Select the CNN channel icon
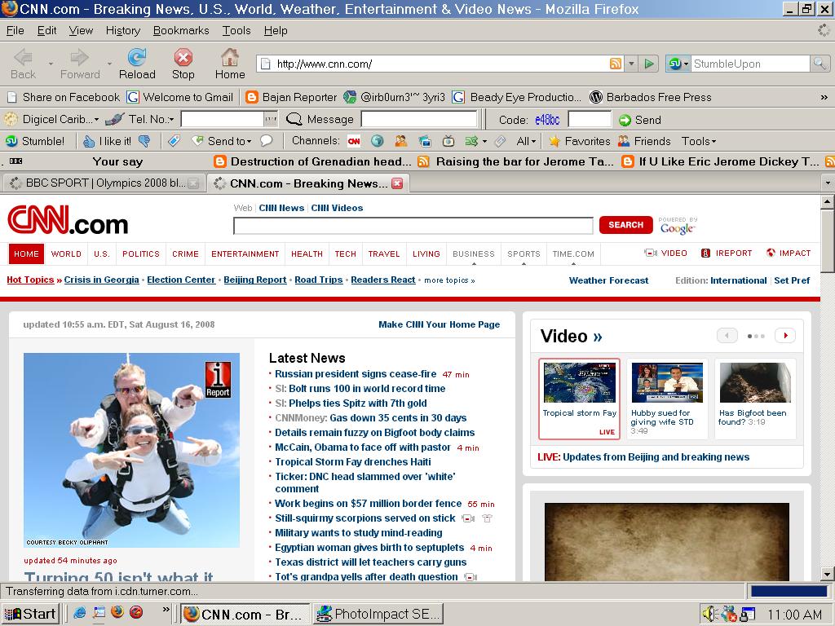Viewport: 835px width, 626px height. 354,141
